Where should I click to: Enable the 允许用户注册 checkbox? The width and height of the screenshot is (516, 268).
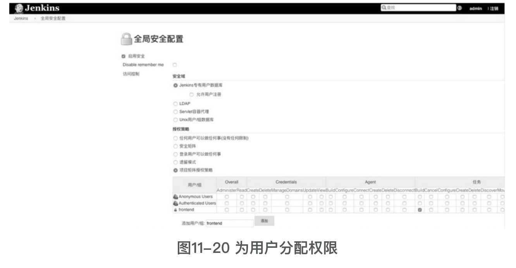pos(191,94)
